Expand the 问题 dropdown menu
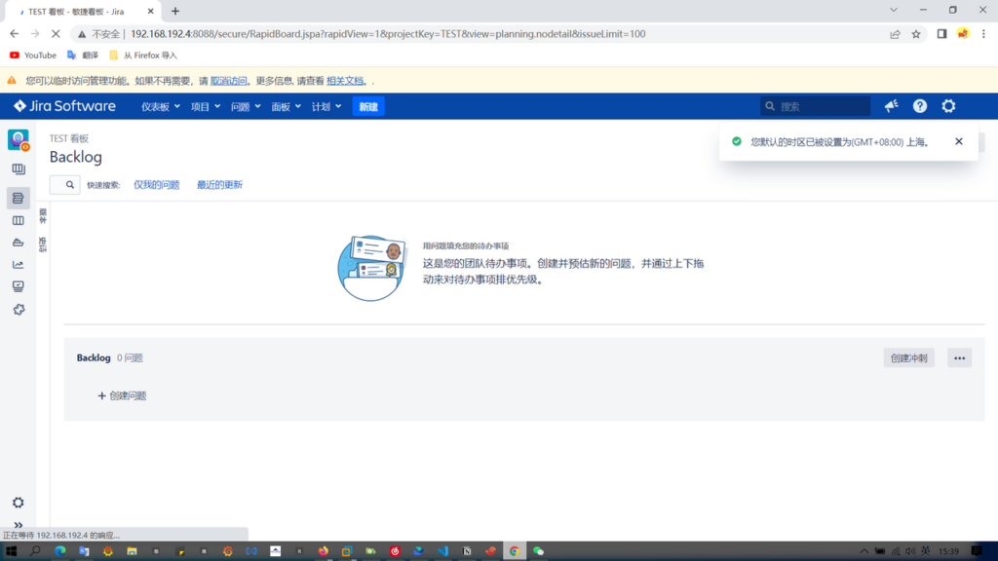This screenshot has width=998, height=561. 245,107
